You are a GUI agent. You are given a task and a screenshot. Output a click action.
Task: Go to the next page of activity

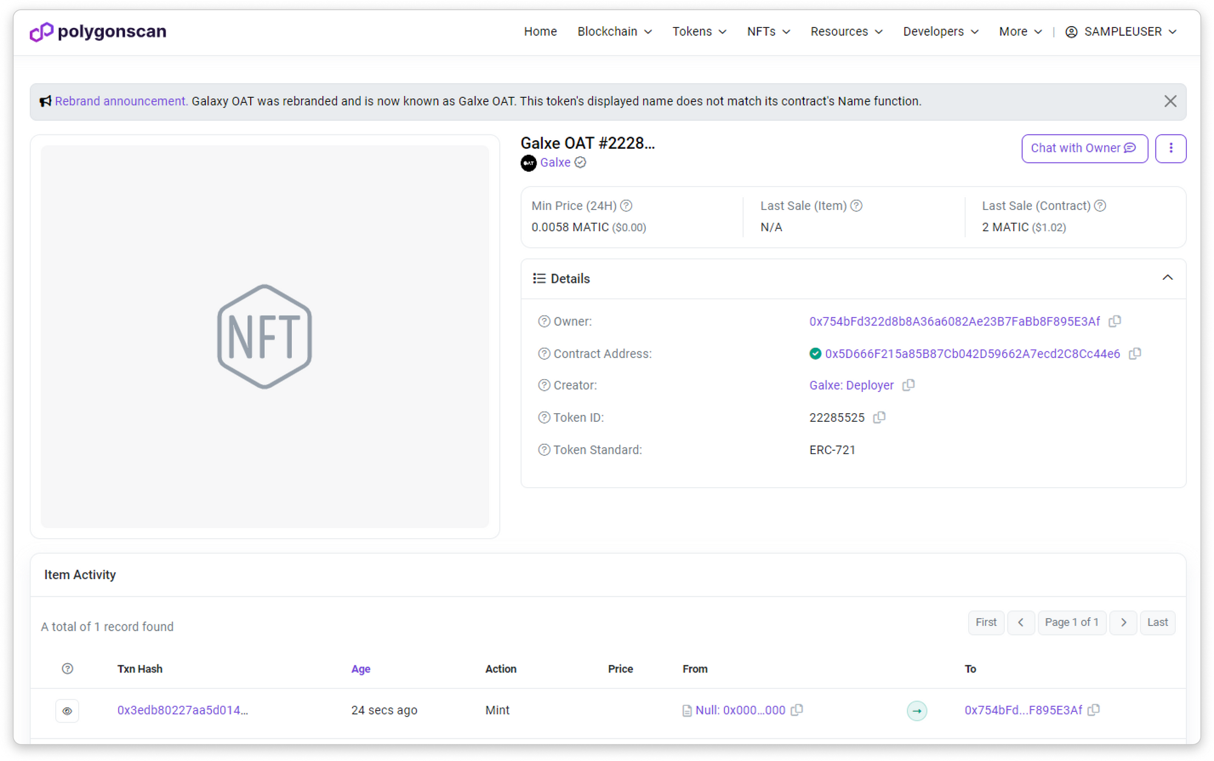point(1123,623)
